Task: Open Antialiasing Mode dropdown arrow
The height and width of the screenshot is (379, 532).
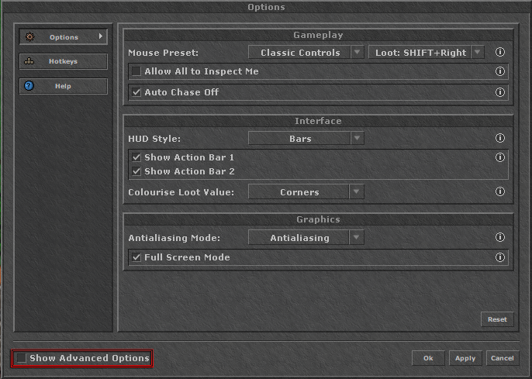Action: point(356,237)
